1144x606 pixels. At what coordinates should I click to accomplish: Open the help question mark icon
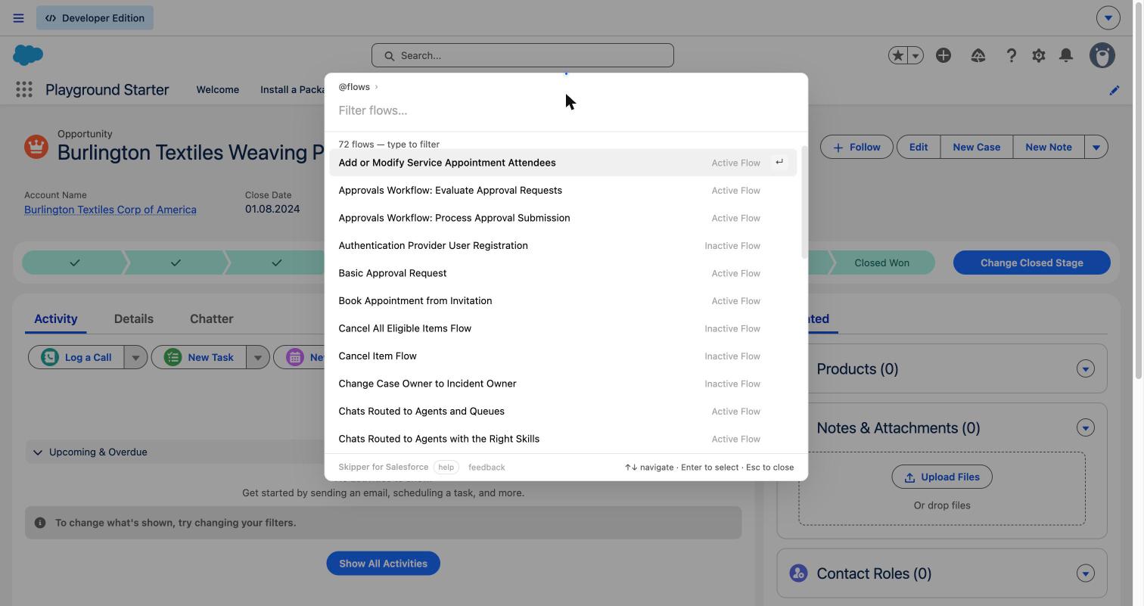click(1011, 55)
